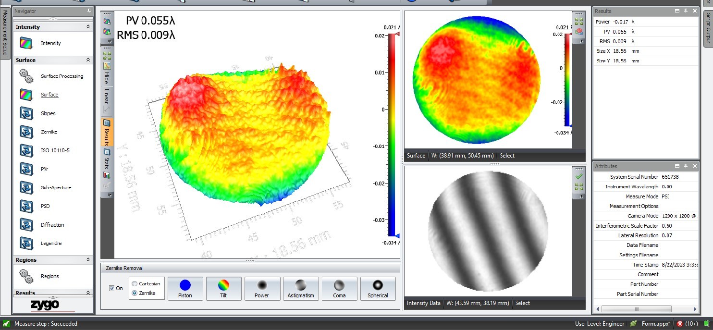The height and width of the screenshot is (330, 713).
Task: Select the Time Stamp attribute row
Action: point(645,265)
